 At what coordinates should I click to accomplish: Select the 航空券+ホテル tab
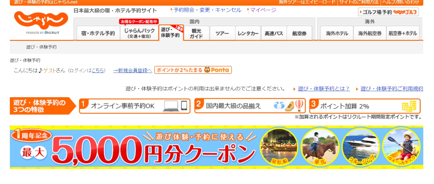(x=403, y=33)
